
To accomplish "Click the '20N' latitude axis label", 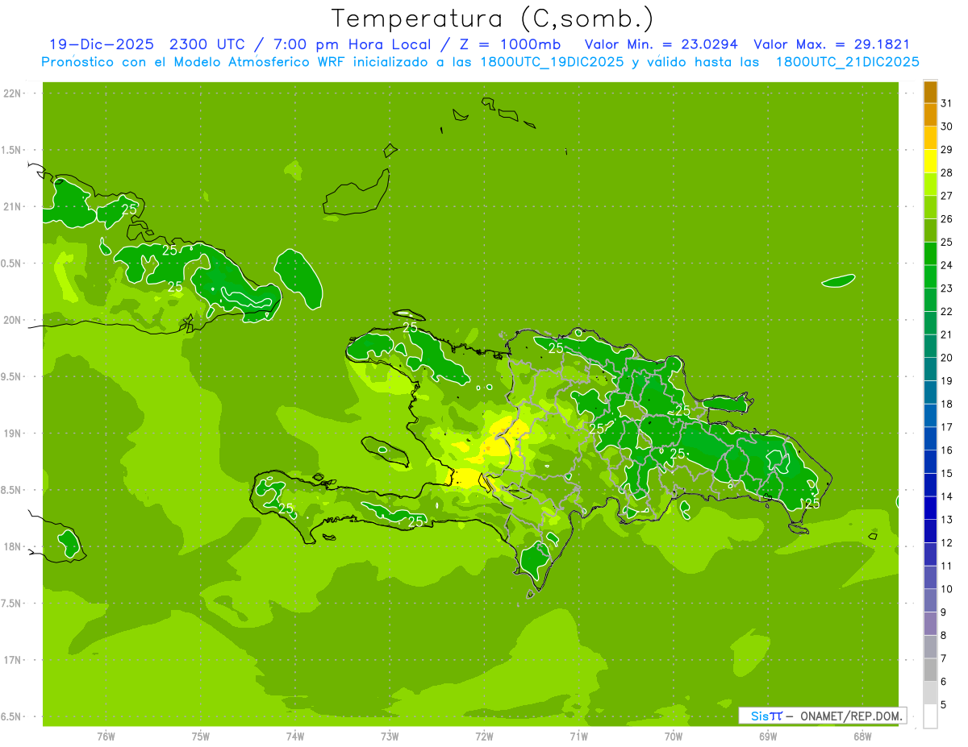I will pyautogui.click(x=12, y=320).
